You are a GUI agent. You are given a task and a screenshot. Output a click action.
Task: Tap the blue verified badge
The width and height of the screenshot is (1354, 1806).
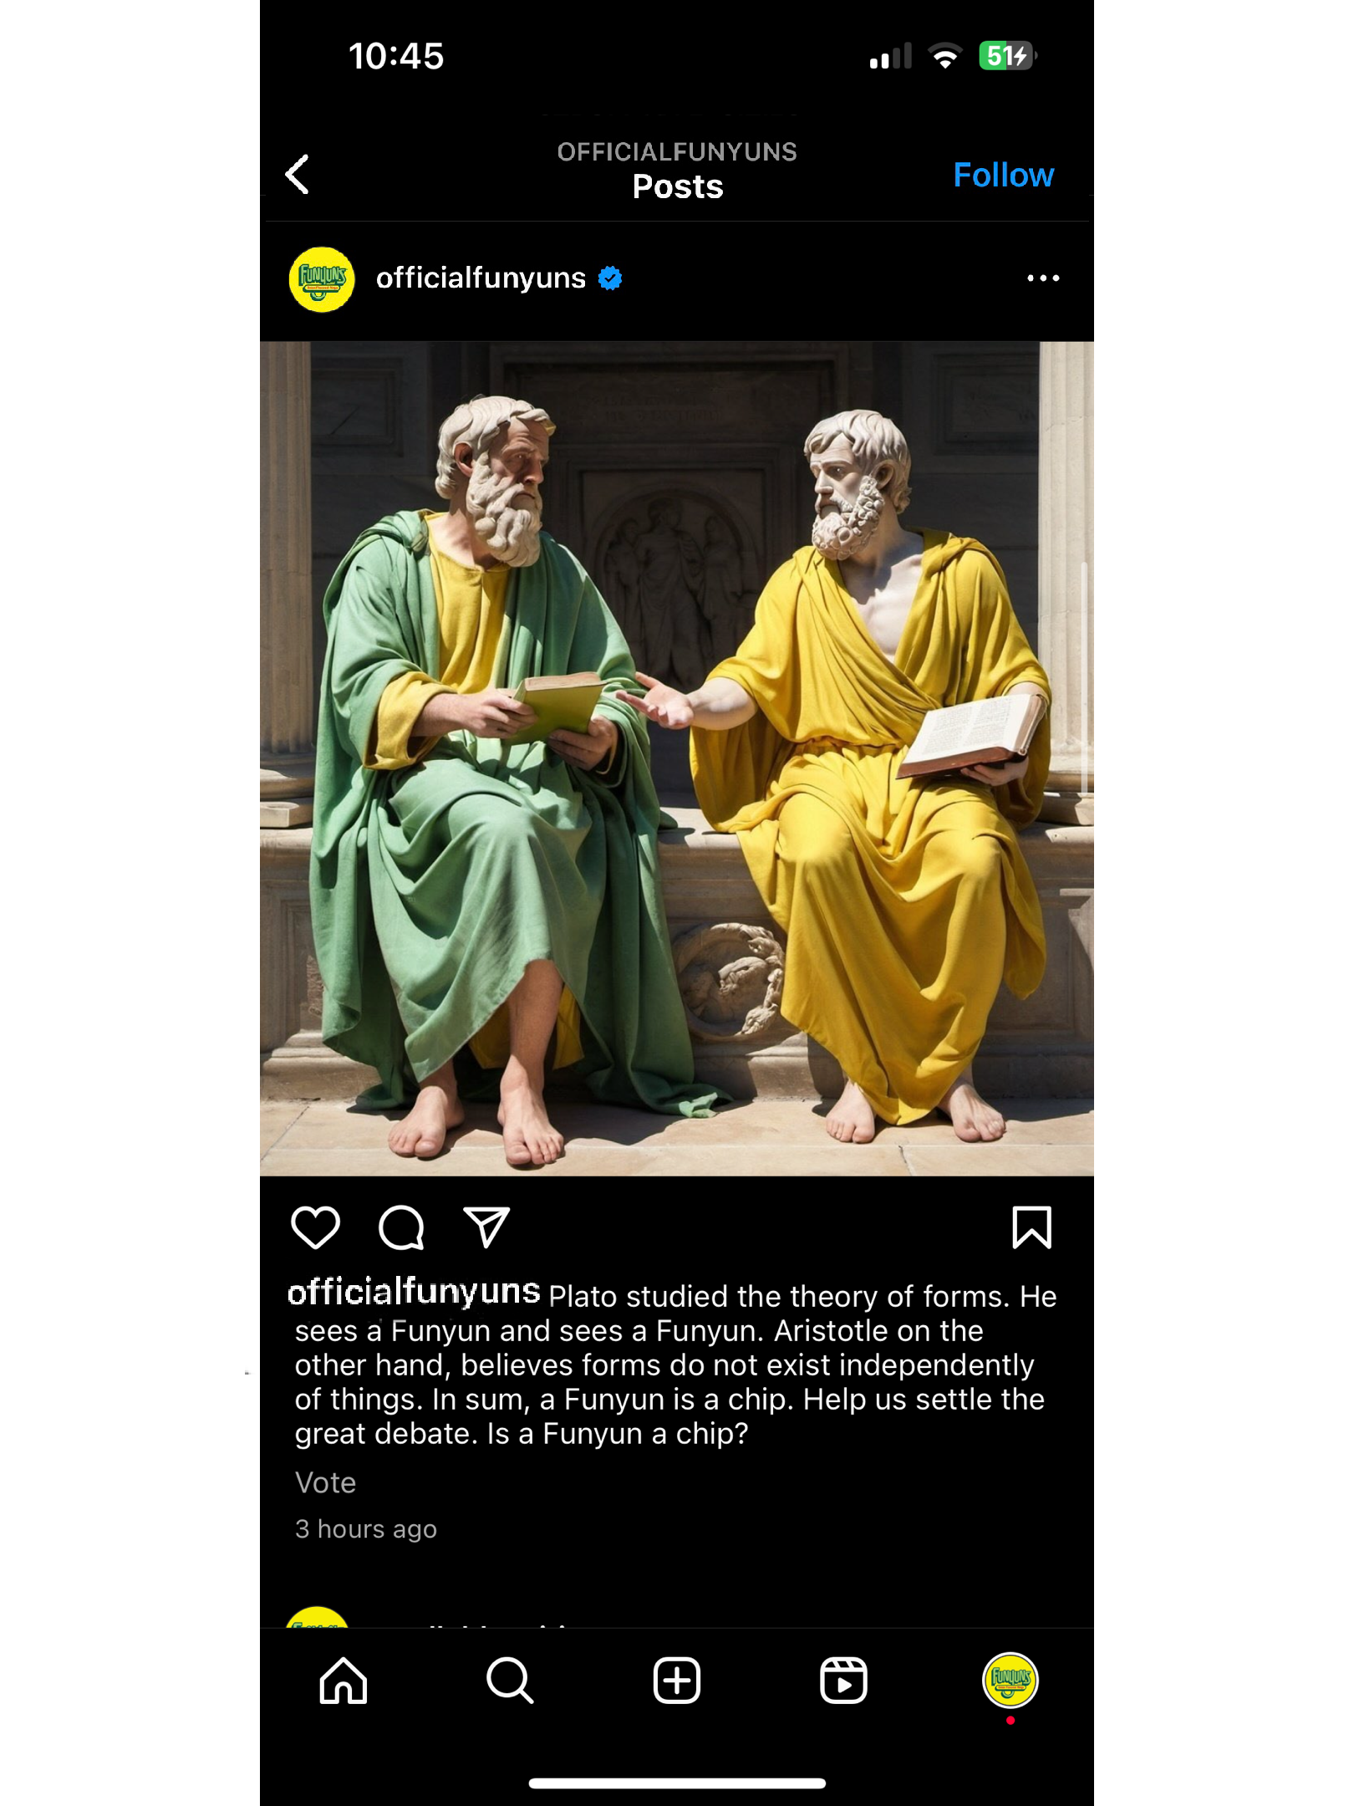pyautogui.click(x=610, y=278)
